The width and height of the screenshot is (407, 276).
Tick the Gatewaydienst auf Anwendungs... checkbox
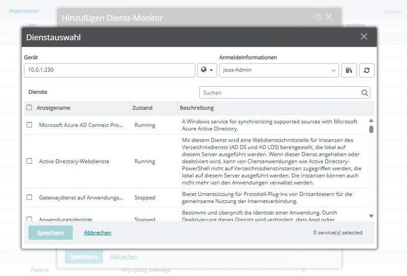pyautogui.click(x=30, y=197)
